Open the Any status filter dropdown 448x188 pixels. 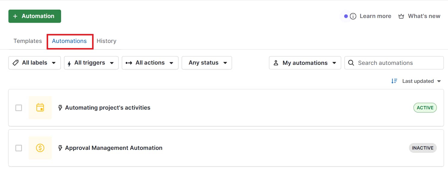(x=207, y=63)
